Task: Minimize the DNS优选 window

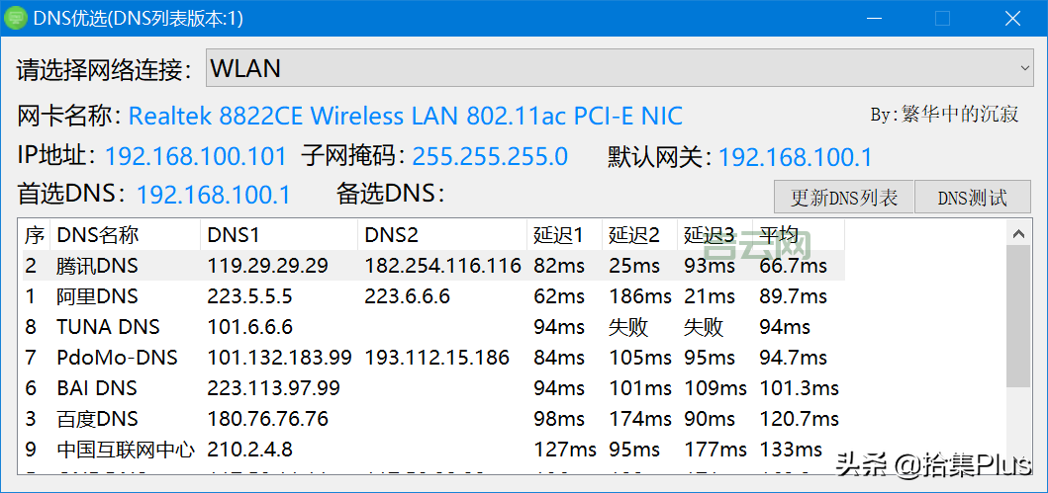Action: (x=872, y=19)
